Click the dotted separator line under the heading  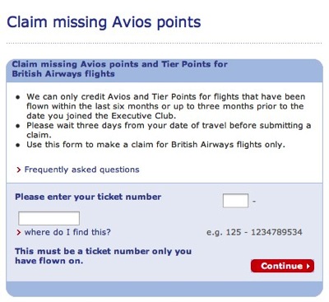coord(164,43)
